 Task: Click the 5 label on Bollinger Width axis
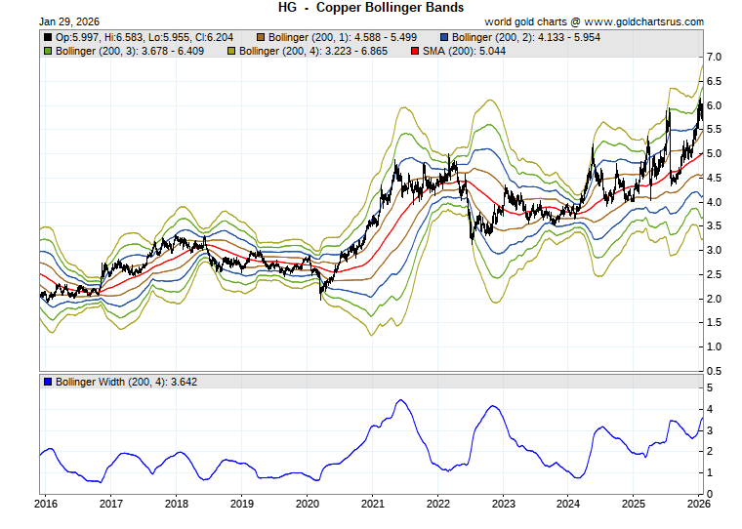pyautogui.click(x=710, y=387)
